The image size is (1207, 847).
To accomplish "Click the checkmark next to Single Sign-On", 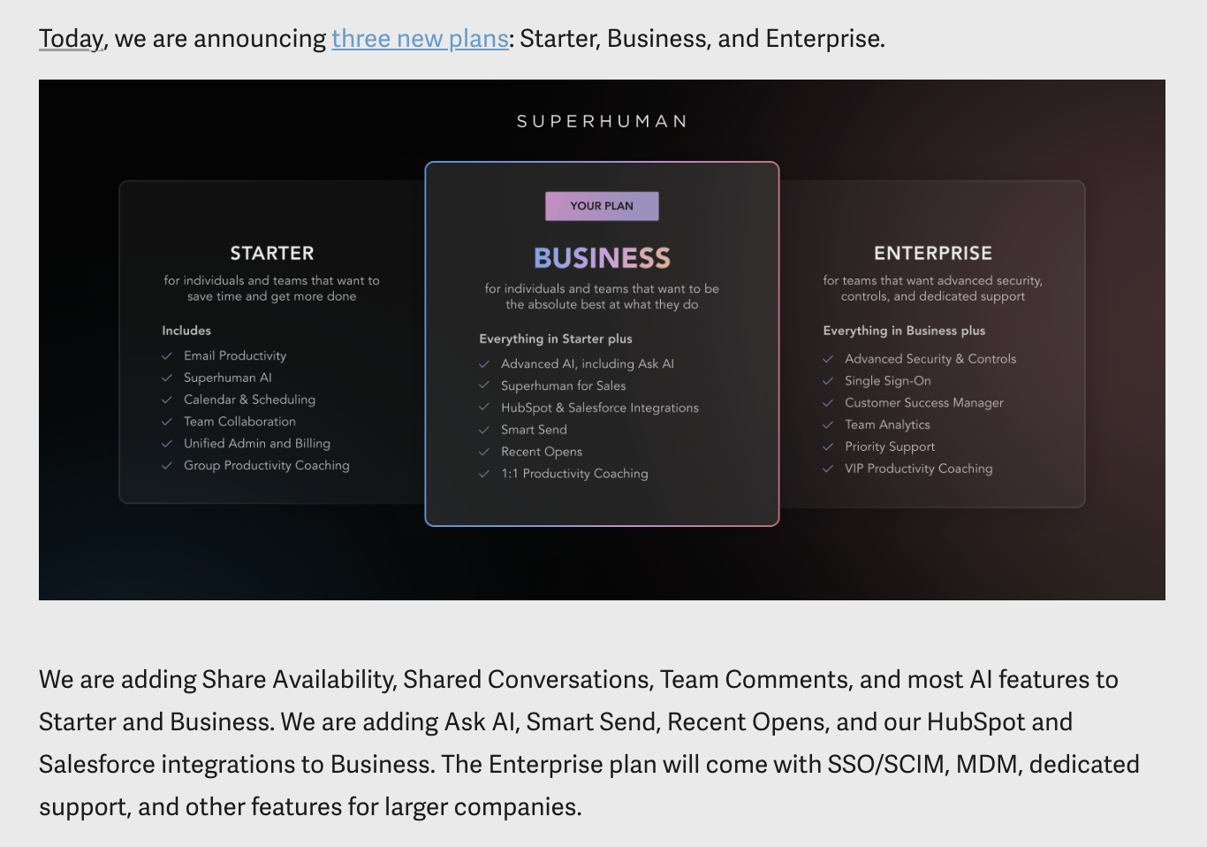I will coord(828,381).
